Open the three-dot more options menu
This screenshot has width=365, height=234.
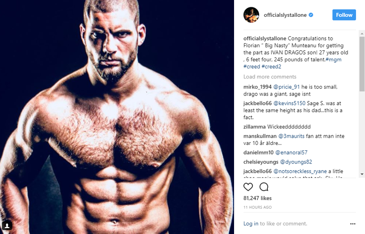[353, 224]
